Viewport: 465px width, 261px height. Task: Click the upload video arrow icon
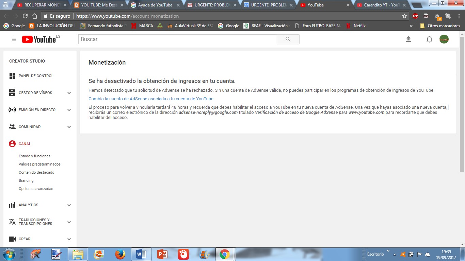tap(408, 39)
